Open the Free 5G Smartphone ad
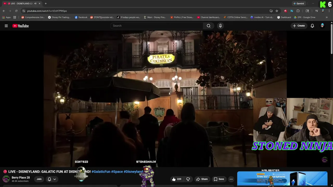The width and height of the screenshot is (333, 187). (282, 178)
